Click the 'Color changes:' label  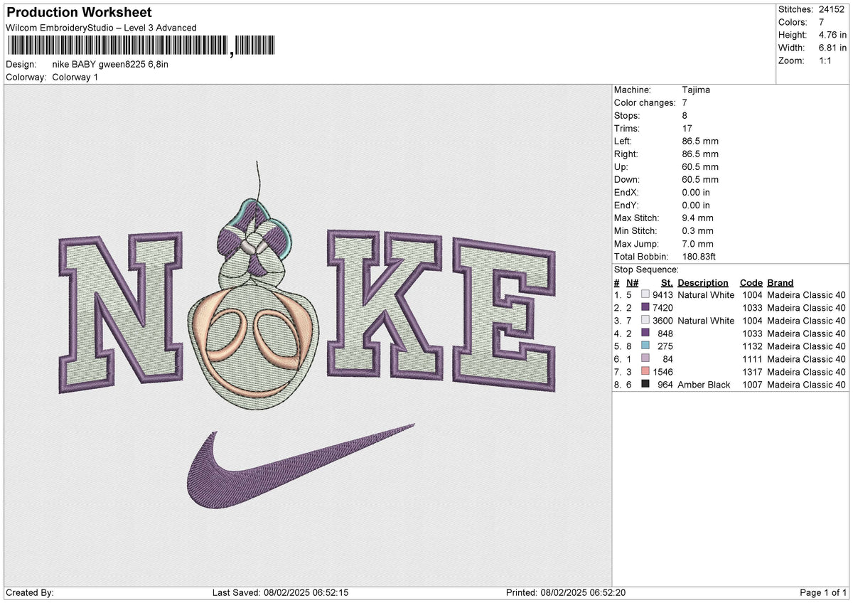click(x=645, y=102)
